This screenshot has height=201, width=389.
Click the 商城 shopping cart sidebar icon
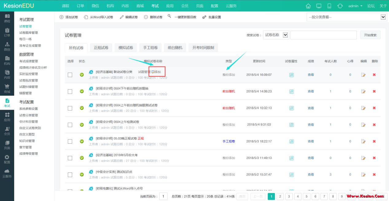[7, 89]
